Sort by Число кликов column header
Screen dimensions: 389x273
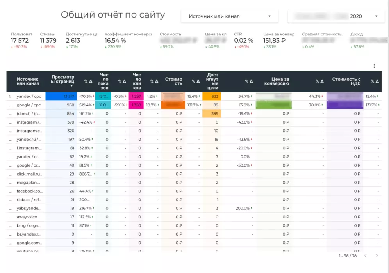click(137, 81)
